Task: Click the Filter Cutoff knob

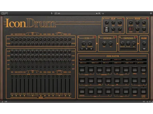Action: pos(83,43)
